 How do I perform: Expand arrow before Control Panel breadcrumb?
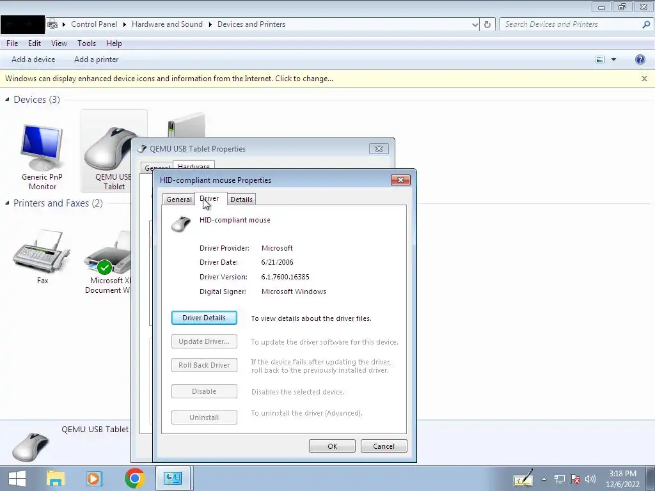click(64, 24)
